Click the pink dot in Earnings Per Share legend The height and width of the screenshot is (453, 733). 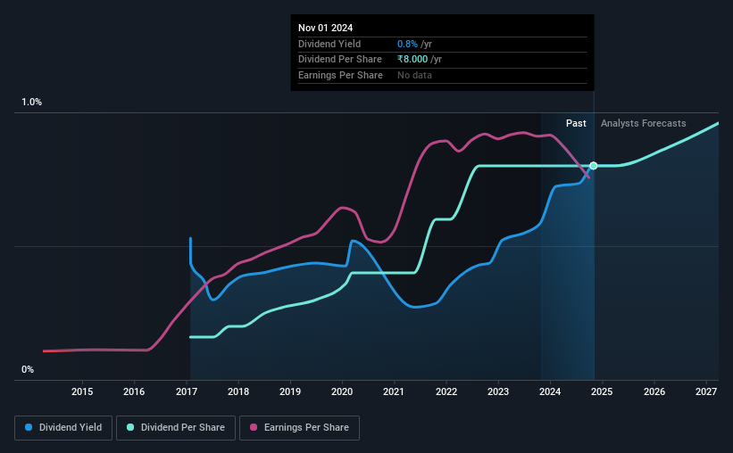pyautogui.click(x=254, y=427)
